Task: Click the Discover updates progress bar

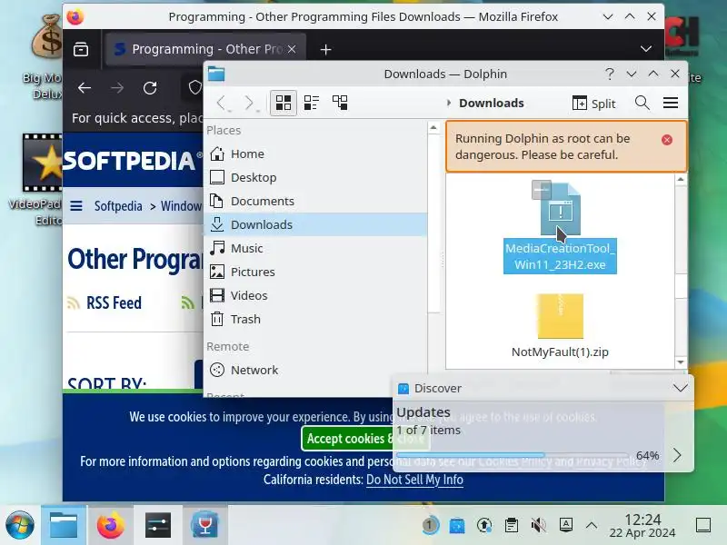Action: click(x=512, y=455)
